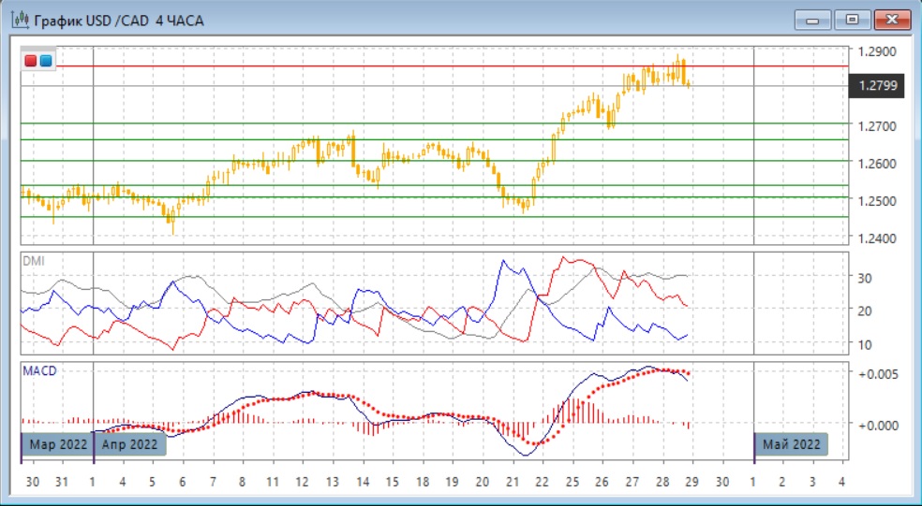Viewport: 922px width, 506px height.
Task: Jump to the Май 2022 month marker
Action: (792, 444)
